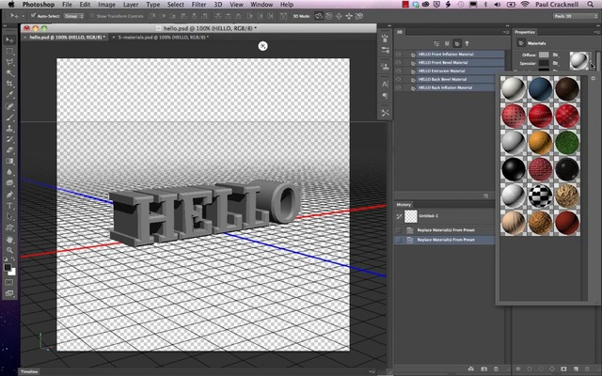The width and height of the screenshot is (602, 376).
Task: Open the 3D menu in menu bar
Action: [x=218, y=5]
